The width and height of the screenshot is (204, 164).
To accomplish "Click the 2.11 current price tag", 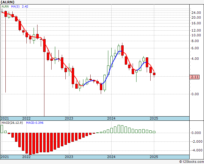I will point(195,77).
